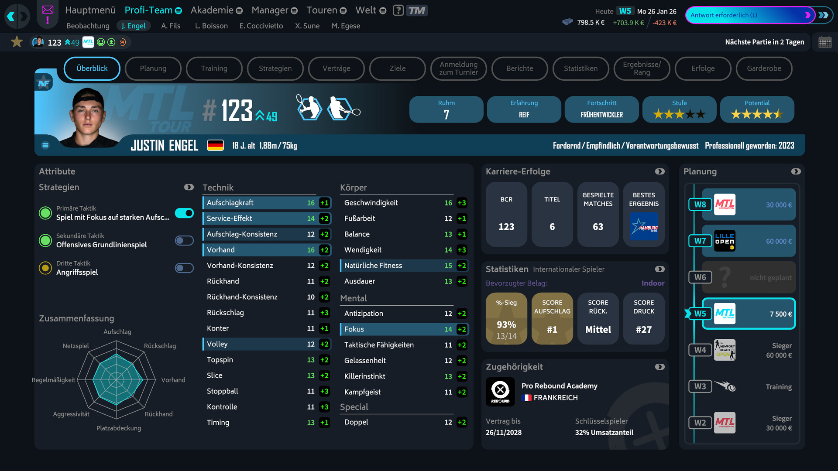Image resolution: width=838 pixels, height=471 pixels.
Task: Expand Statistiken panel arrow
Action: 659,269
